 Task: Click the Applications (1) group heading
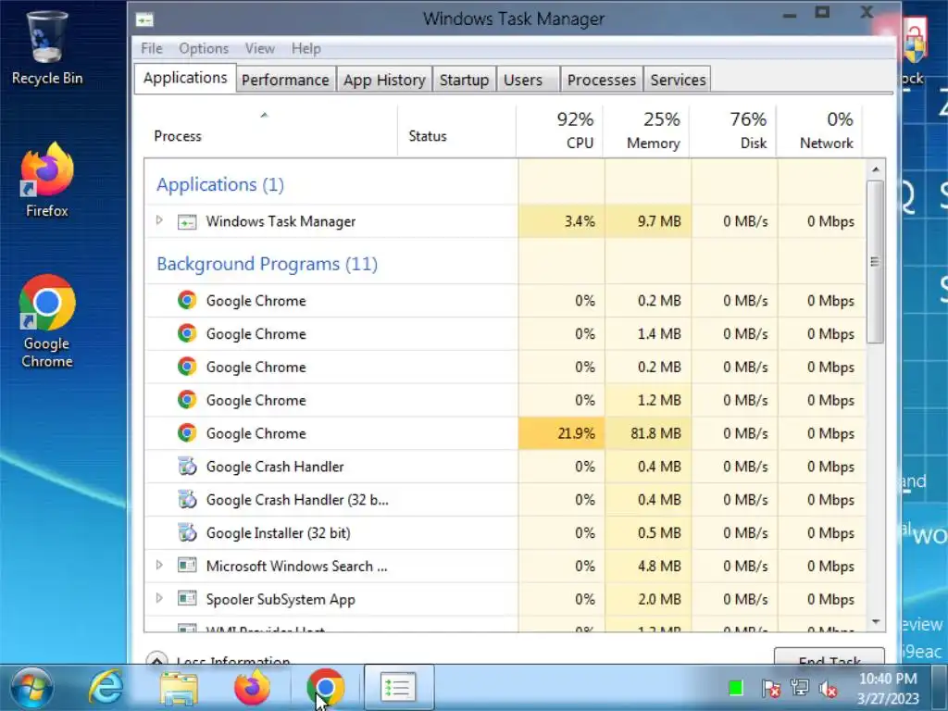coord(220,184)
